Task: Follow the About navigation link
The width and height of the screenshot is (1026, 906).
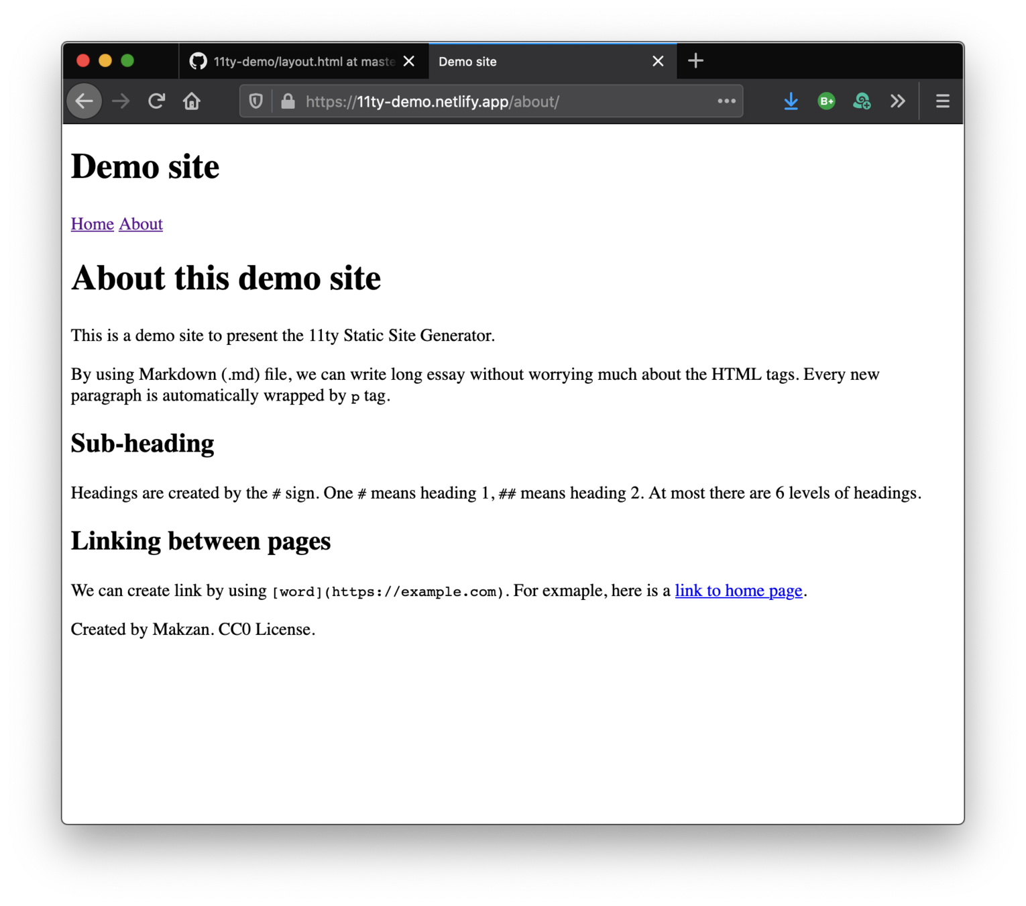Action: point(141,224)
